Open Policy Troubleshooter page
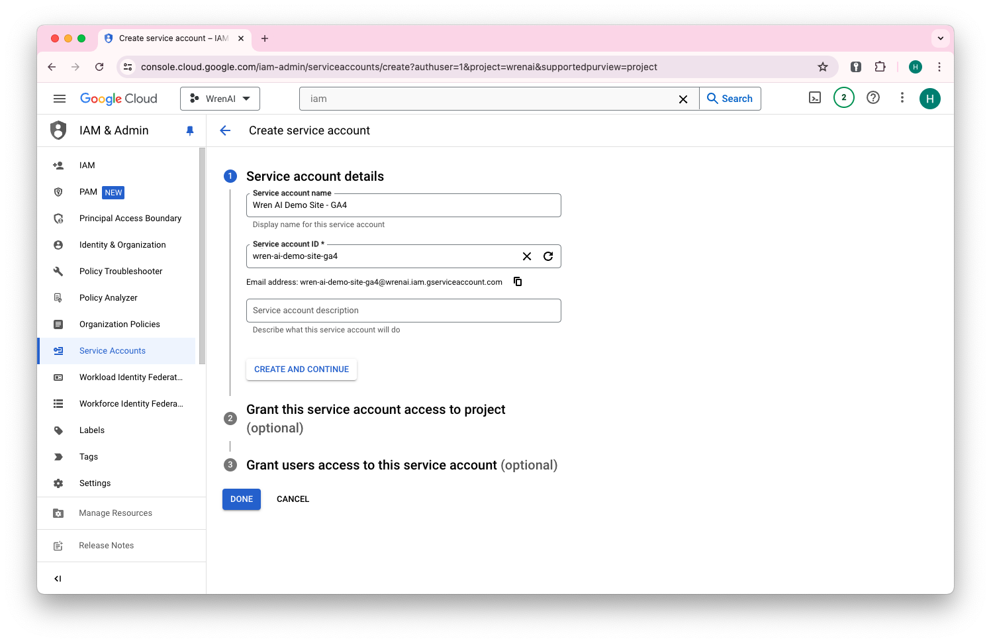Screen dimensions: 991x643 point(117,272)
